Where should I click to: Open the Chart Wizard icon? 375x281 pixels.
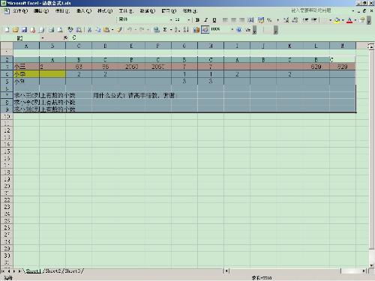pyautogui.click(x=196, y=30)
